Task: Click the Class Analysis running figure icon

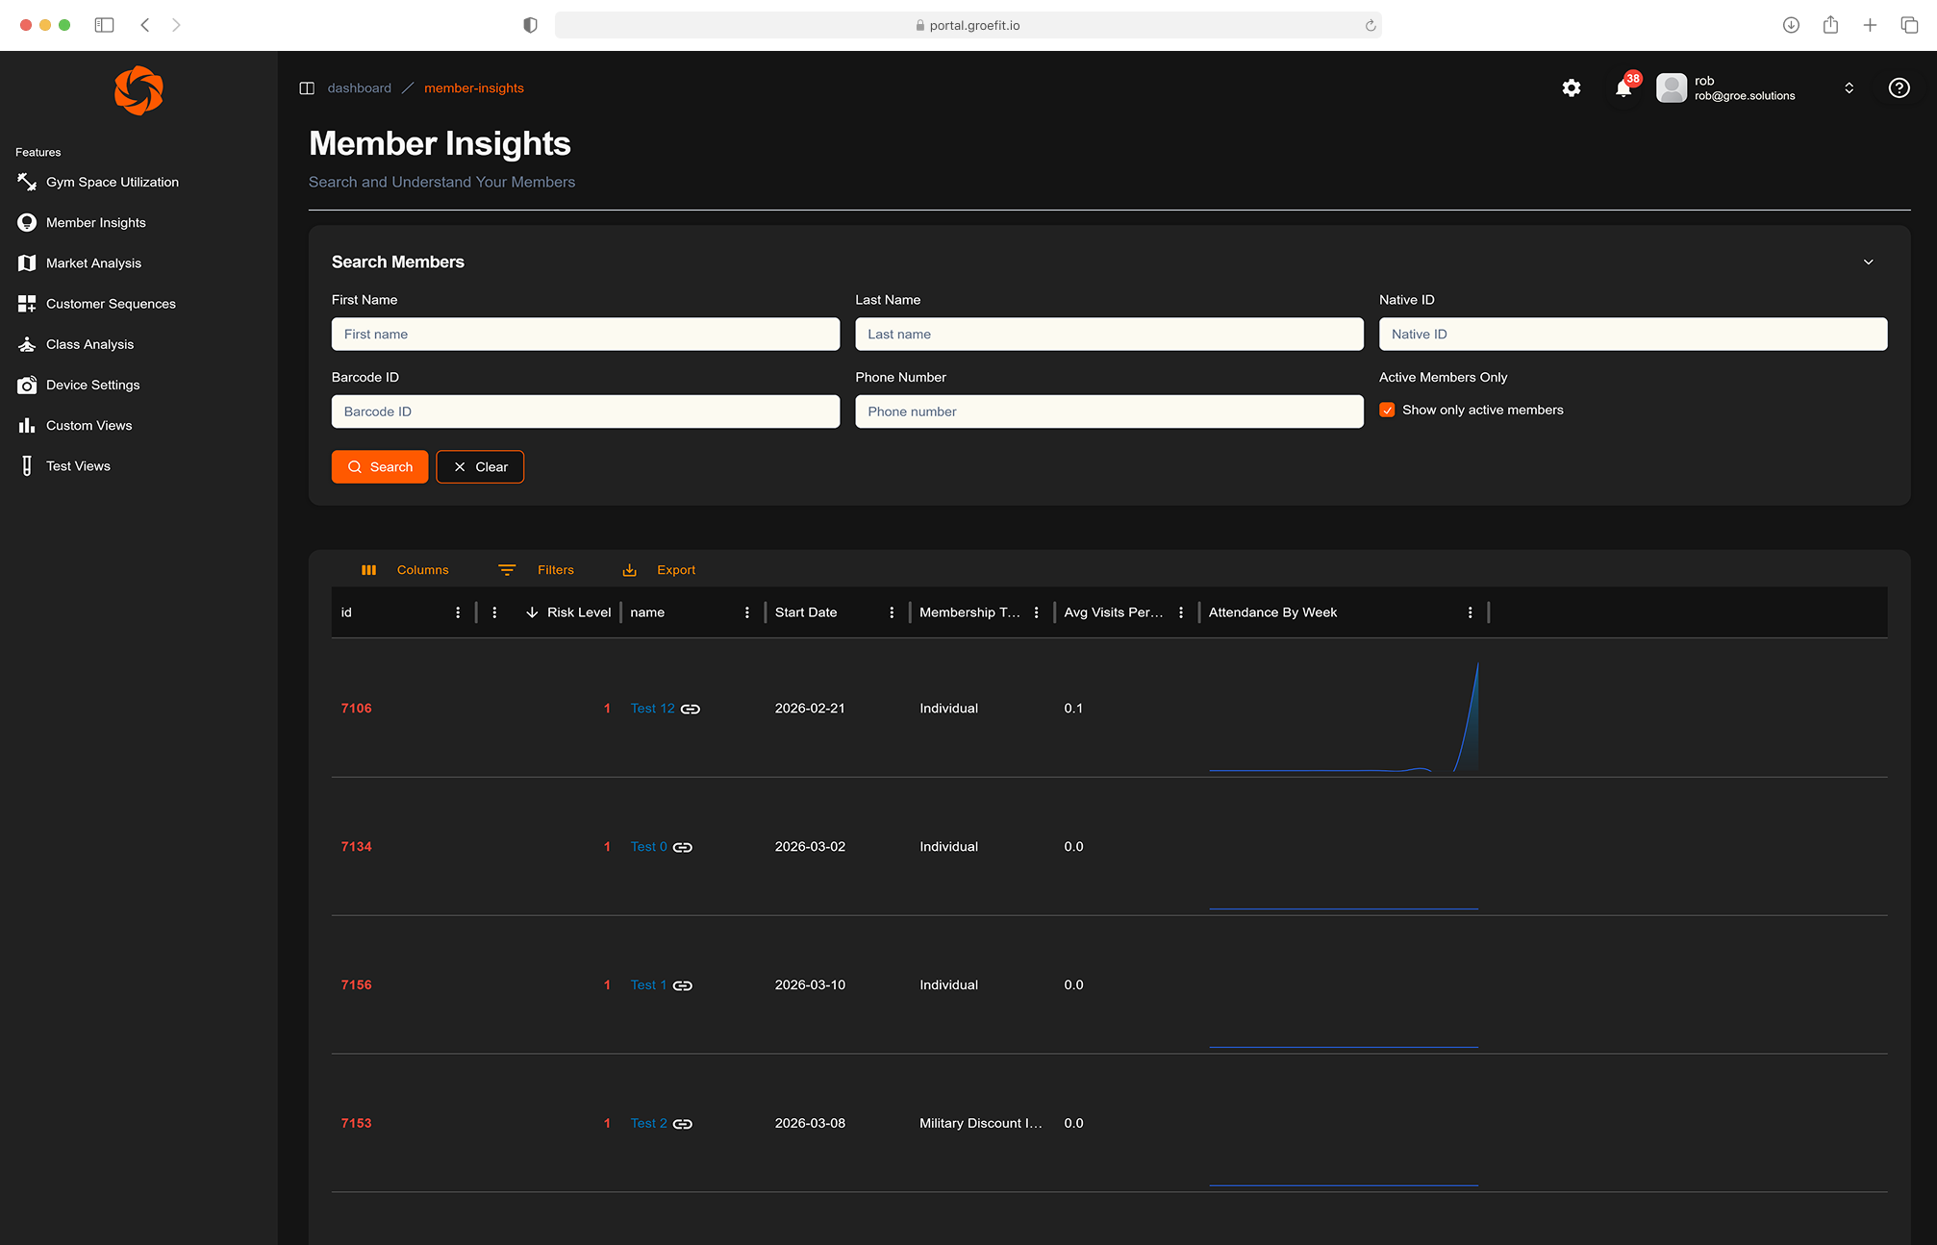Action: click(26, 343)
